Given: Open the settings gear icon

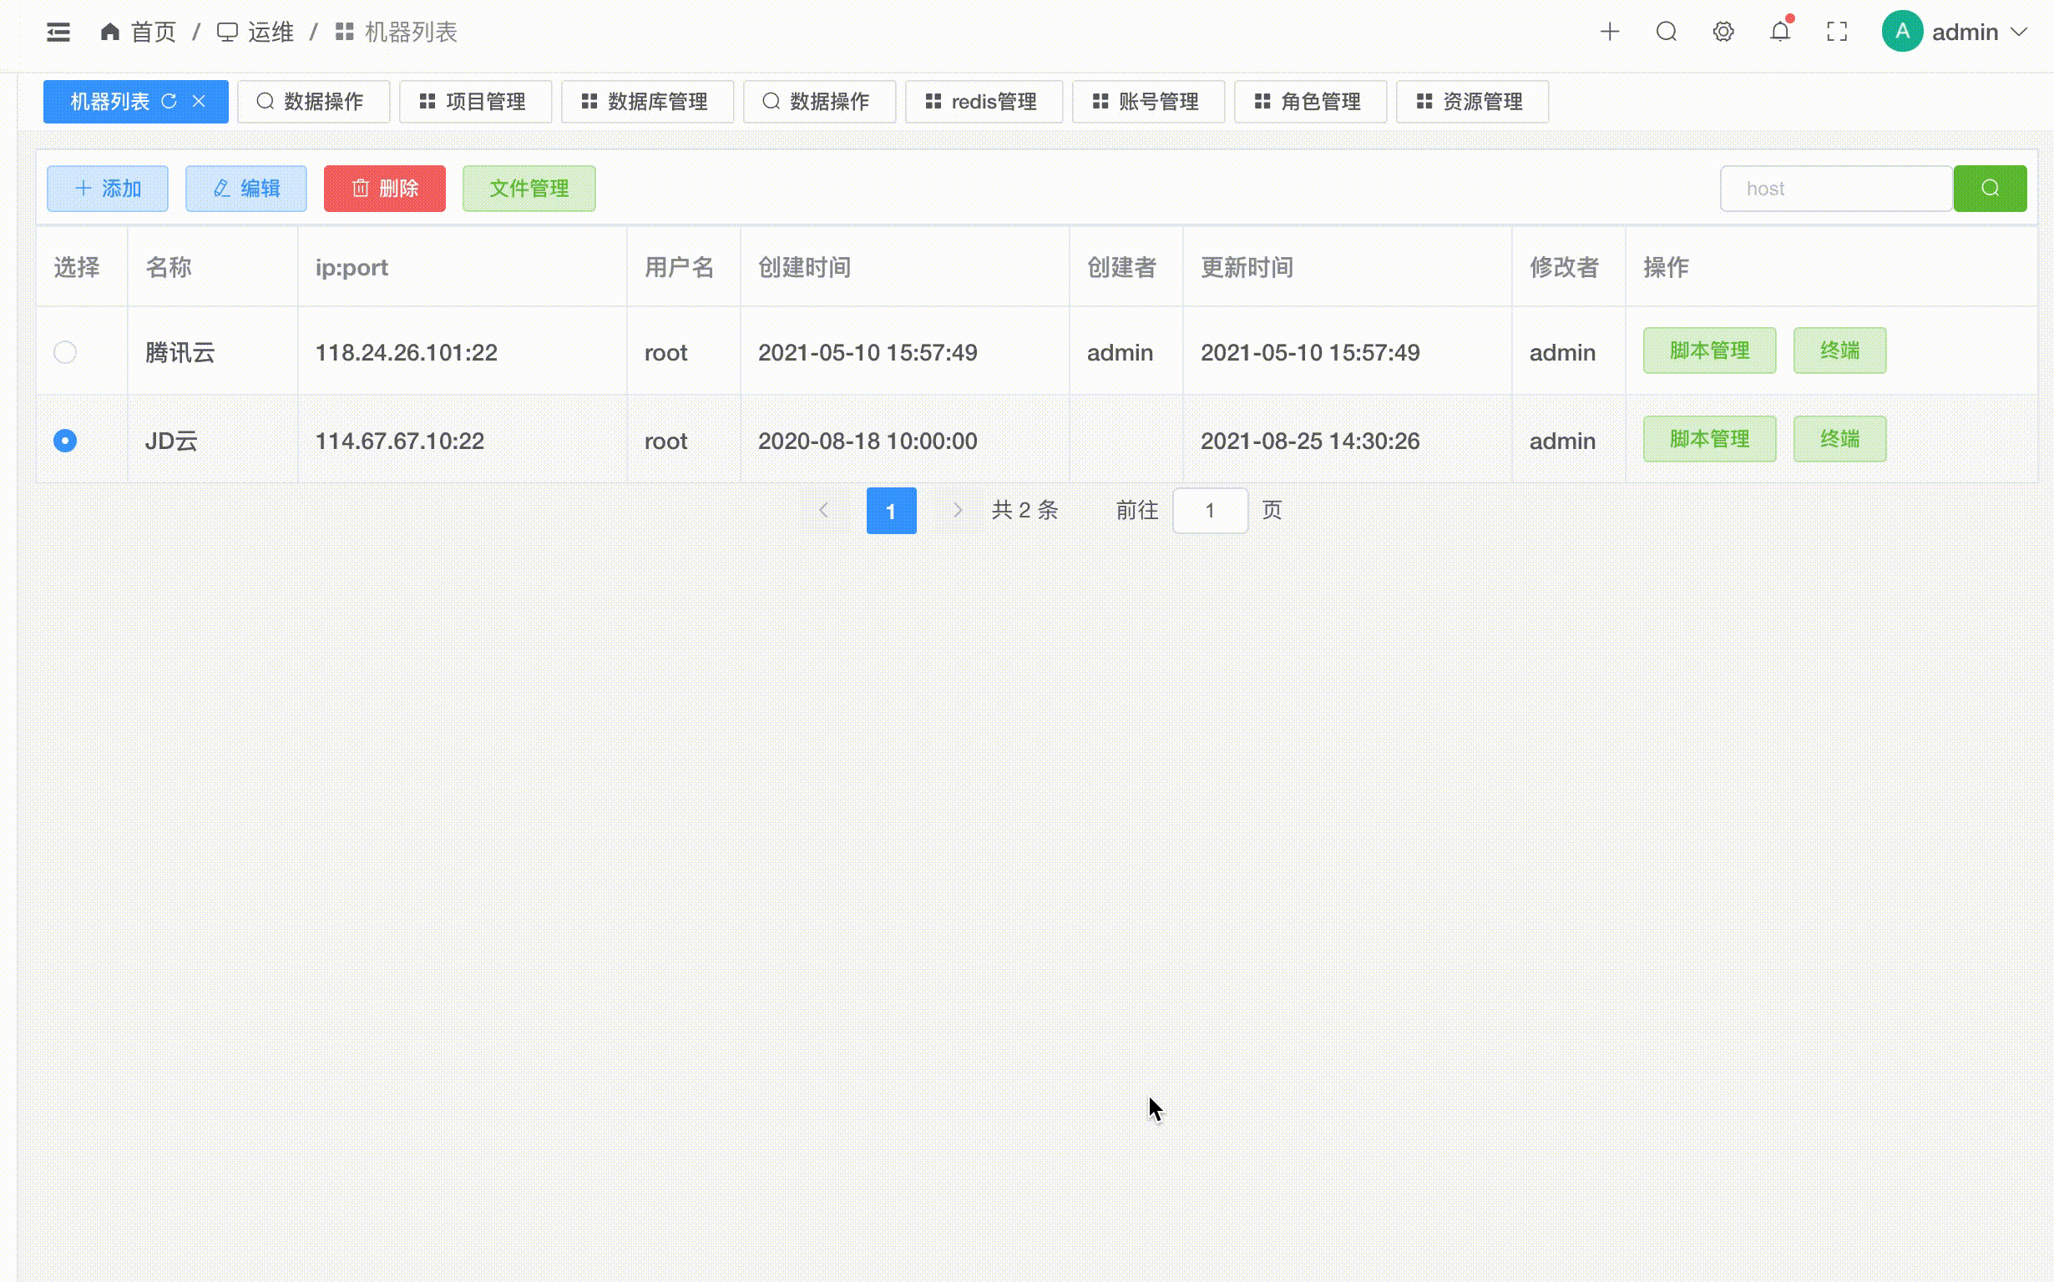Looking at the screenshot, I should [1723, 32].
